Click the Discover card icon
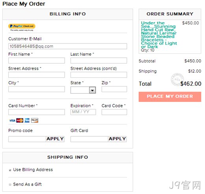Screen dimensions: 205x194 35,121
